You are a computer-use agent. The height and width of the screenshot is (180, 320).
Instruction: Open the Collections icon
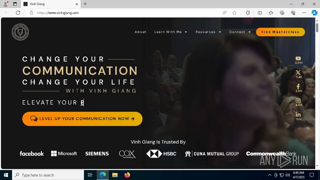pos(282,13)
